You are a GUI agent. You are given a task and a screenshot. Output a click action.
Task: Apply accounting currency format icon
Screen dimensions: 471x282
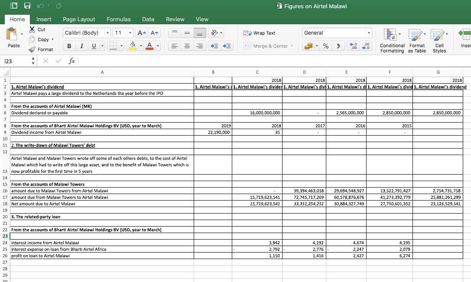309,46
